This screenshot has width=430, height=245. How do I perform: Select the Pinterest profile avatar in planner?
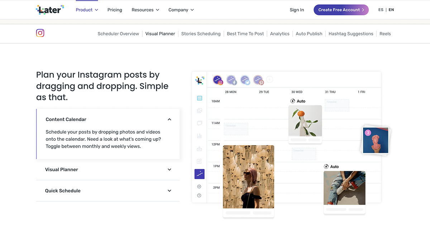point(258,80)
